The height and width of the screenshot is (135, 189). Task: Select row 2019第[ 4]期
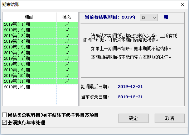point(40,41)
